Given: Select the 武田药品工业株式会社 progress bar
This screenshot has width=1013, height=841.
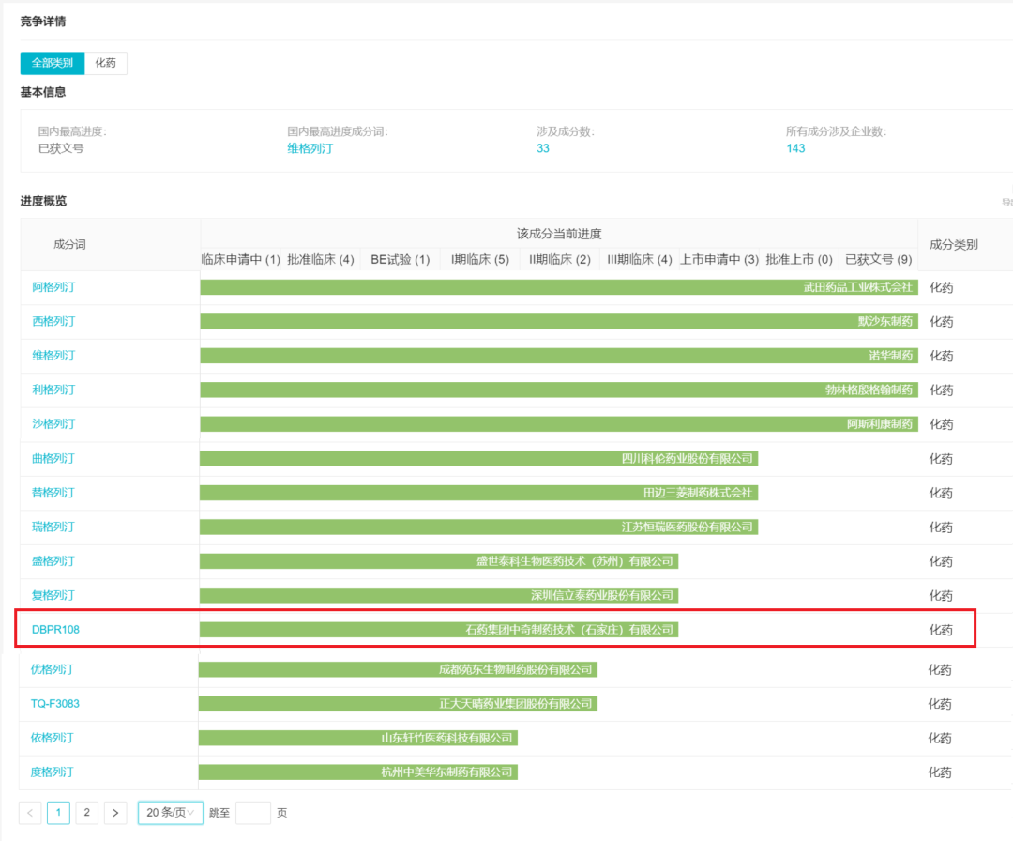Looking at the screenshot, I should [559, 287].
